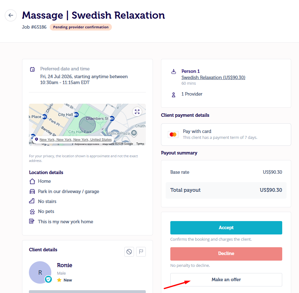This screenshot has height=293, width=299.
Task: Flag the client with flag icon
Action: [141, 252]
